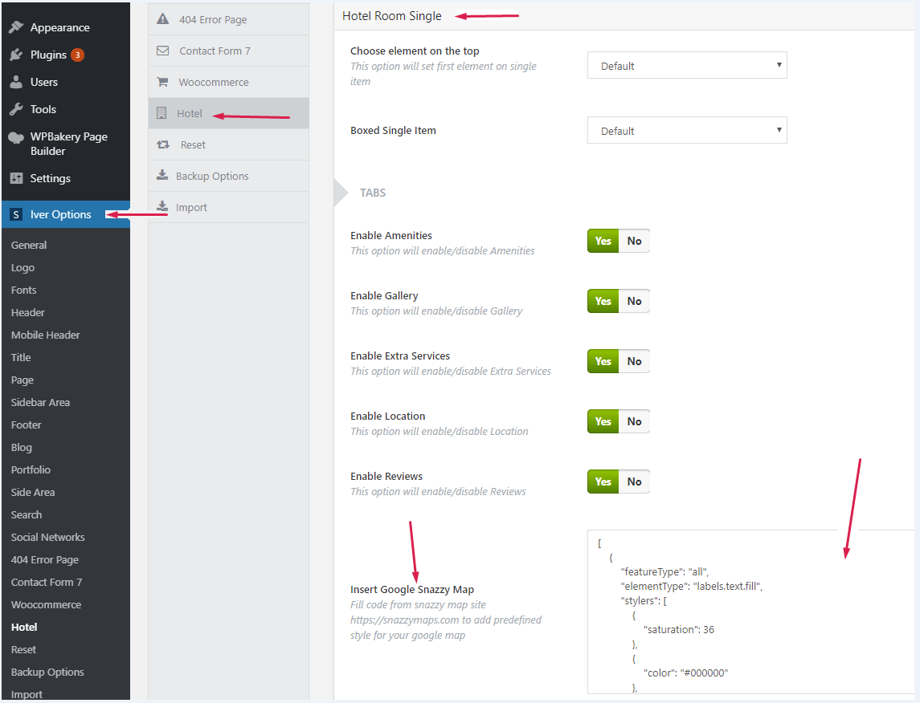Click the Users person icon

click(x=16, y=82)
